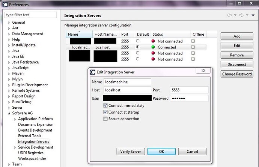Click the Add server button
This screenshot has width=259, height=167.
click(237, 36)
